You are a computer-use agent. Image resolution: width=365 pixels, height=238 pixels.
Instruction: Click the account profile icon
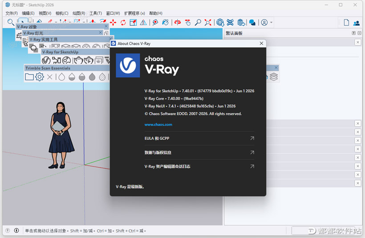pyautogui.click(x=264, y=23)
